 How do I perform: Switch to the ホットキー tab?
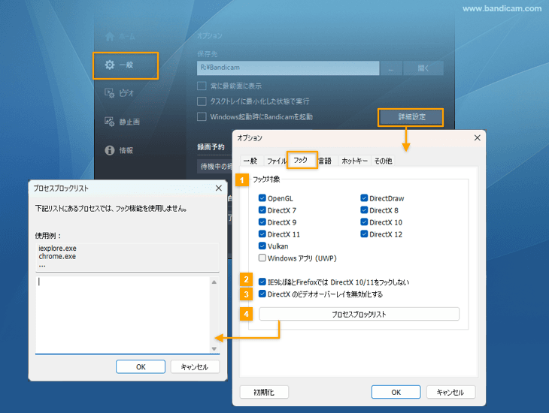coord(354,161)
